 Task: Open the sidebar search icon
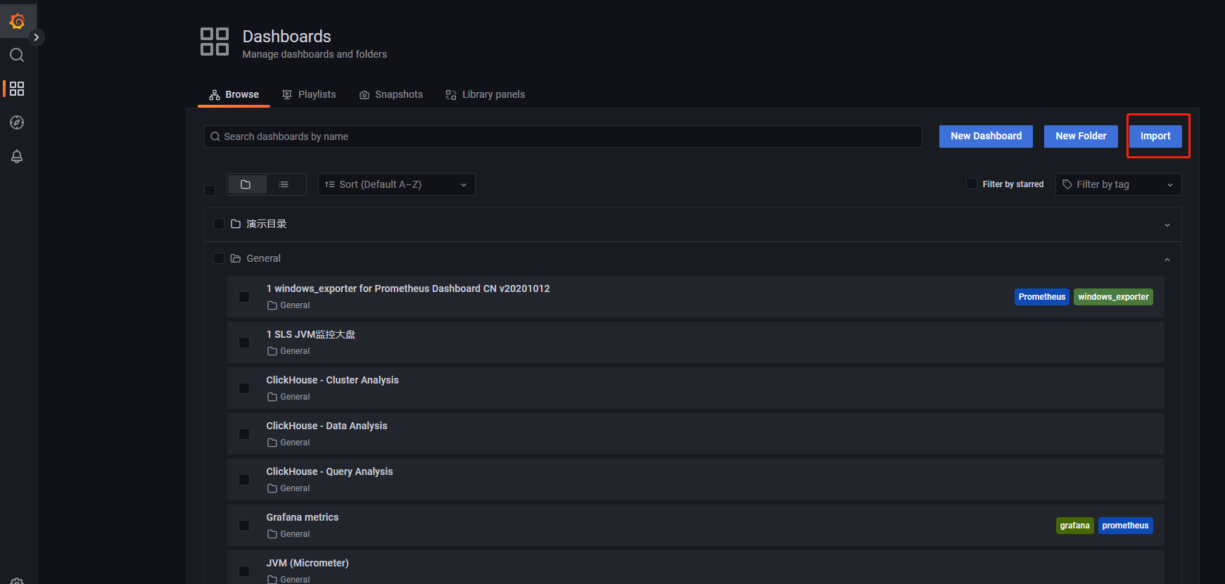tap(17, 55)
